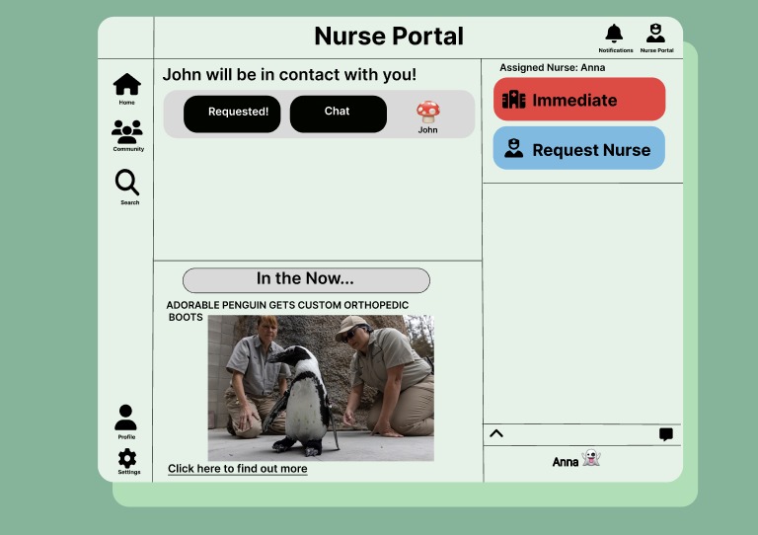This screenshot has width=758, height=535.
Task: Follow the Click here to find out more link
Action: [x=237, y=469]
